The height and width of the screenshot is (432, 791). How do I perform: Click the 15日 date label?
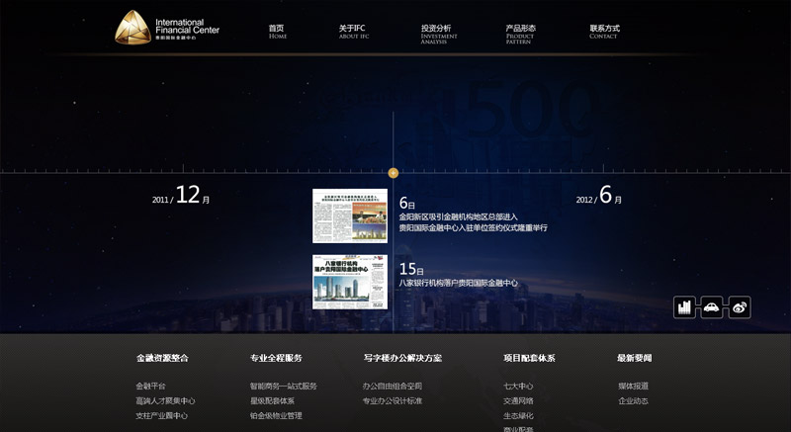point(411,269)
